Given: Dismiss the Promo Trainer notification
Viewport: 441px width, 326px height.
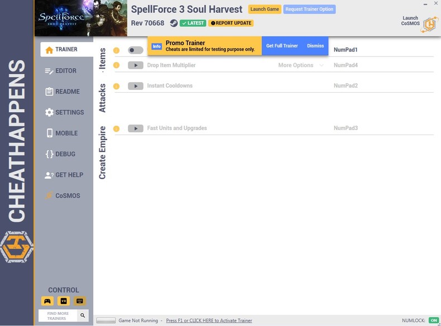Looking at the screenshot, I should (315, 46).
